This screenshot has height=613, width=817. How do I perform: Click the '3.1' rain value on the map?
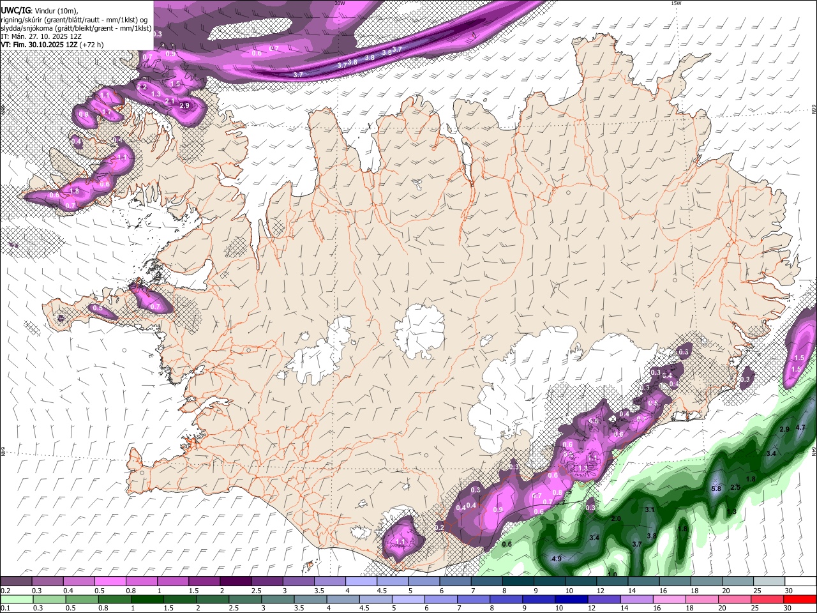[650, 510]
